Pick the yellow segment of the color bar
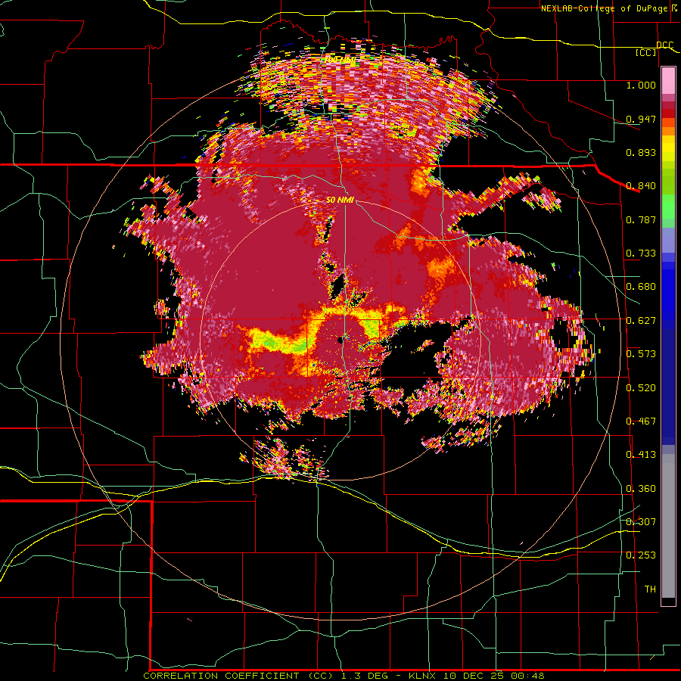The image size is (681, 681). click(668, 150)
